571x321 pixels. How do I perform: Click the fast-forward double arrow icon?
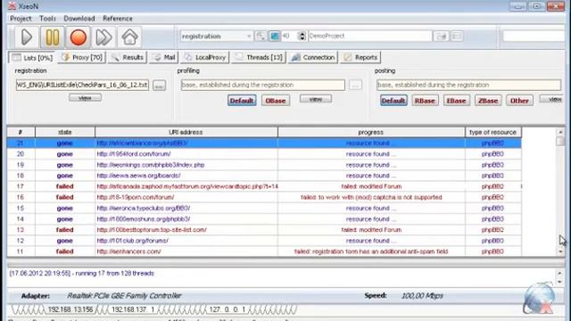coord(103,37)
